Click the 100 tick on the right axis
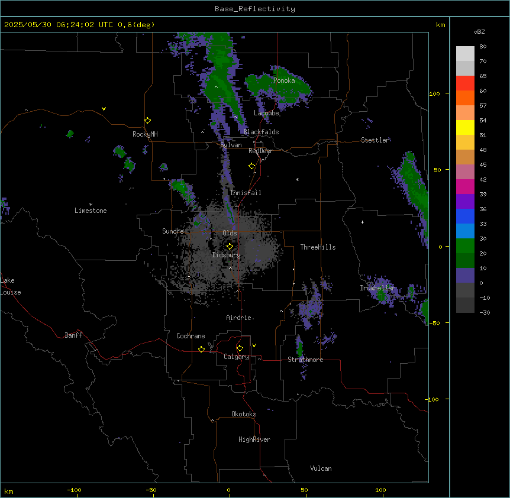This screenshot has width=510, height=498. tap(434, 93)
